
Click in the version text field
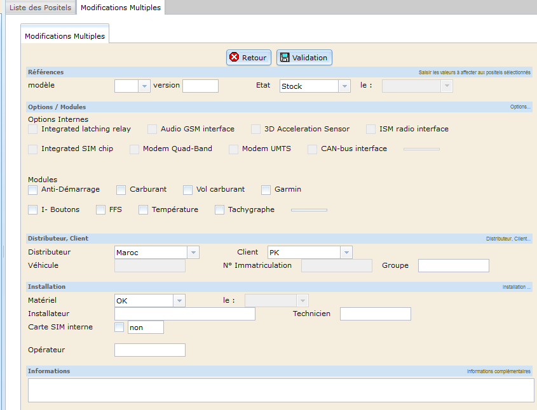200,86
